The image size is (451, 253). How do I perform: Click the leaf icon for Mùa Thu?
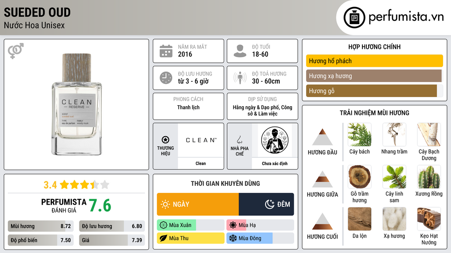tap(163, 238)
